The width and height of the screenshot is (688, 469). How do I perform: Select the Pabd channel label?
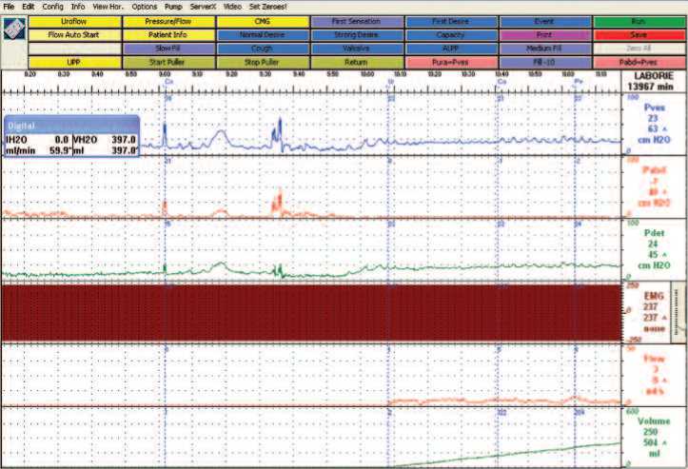coord(654,170)
